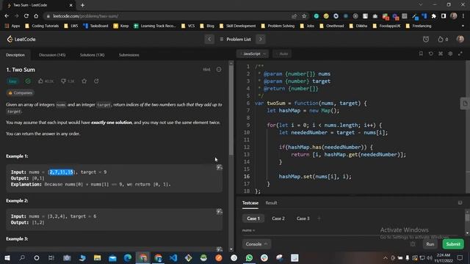Open the Freelancing bookmark folder
The height and width of the screenshot is (264, 470).
(x=419, y=26)
